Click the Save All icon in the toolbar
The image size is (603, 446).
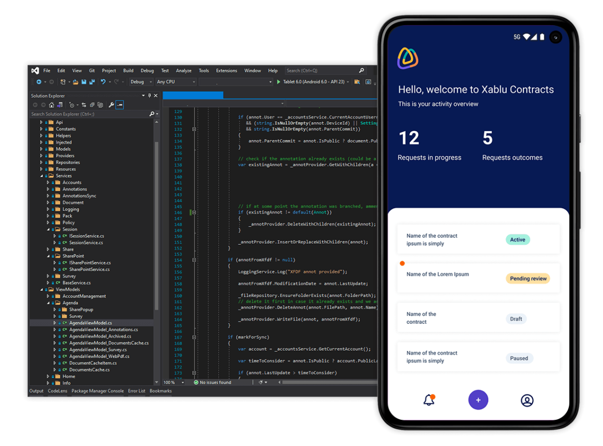click(92, 82)
